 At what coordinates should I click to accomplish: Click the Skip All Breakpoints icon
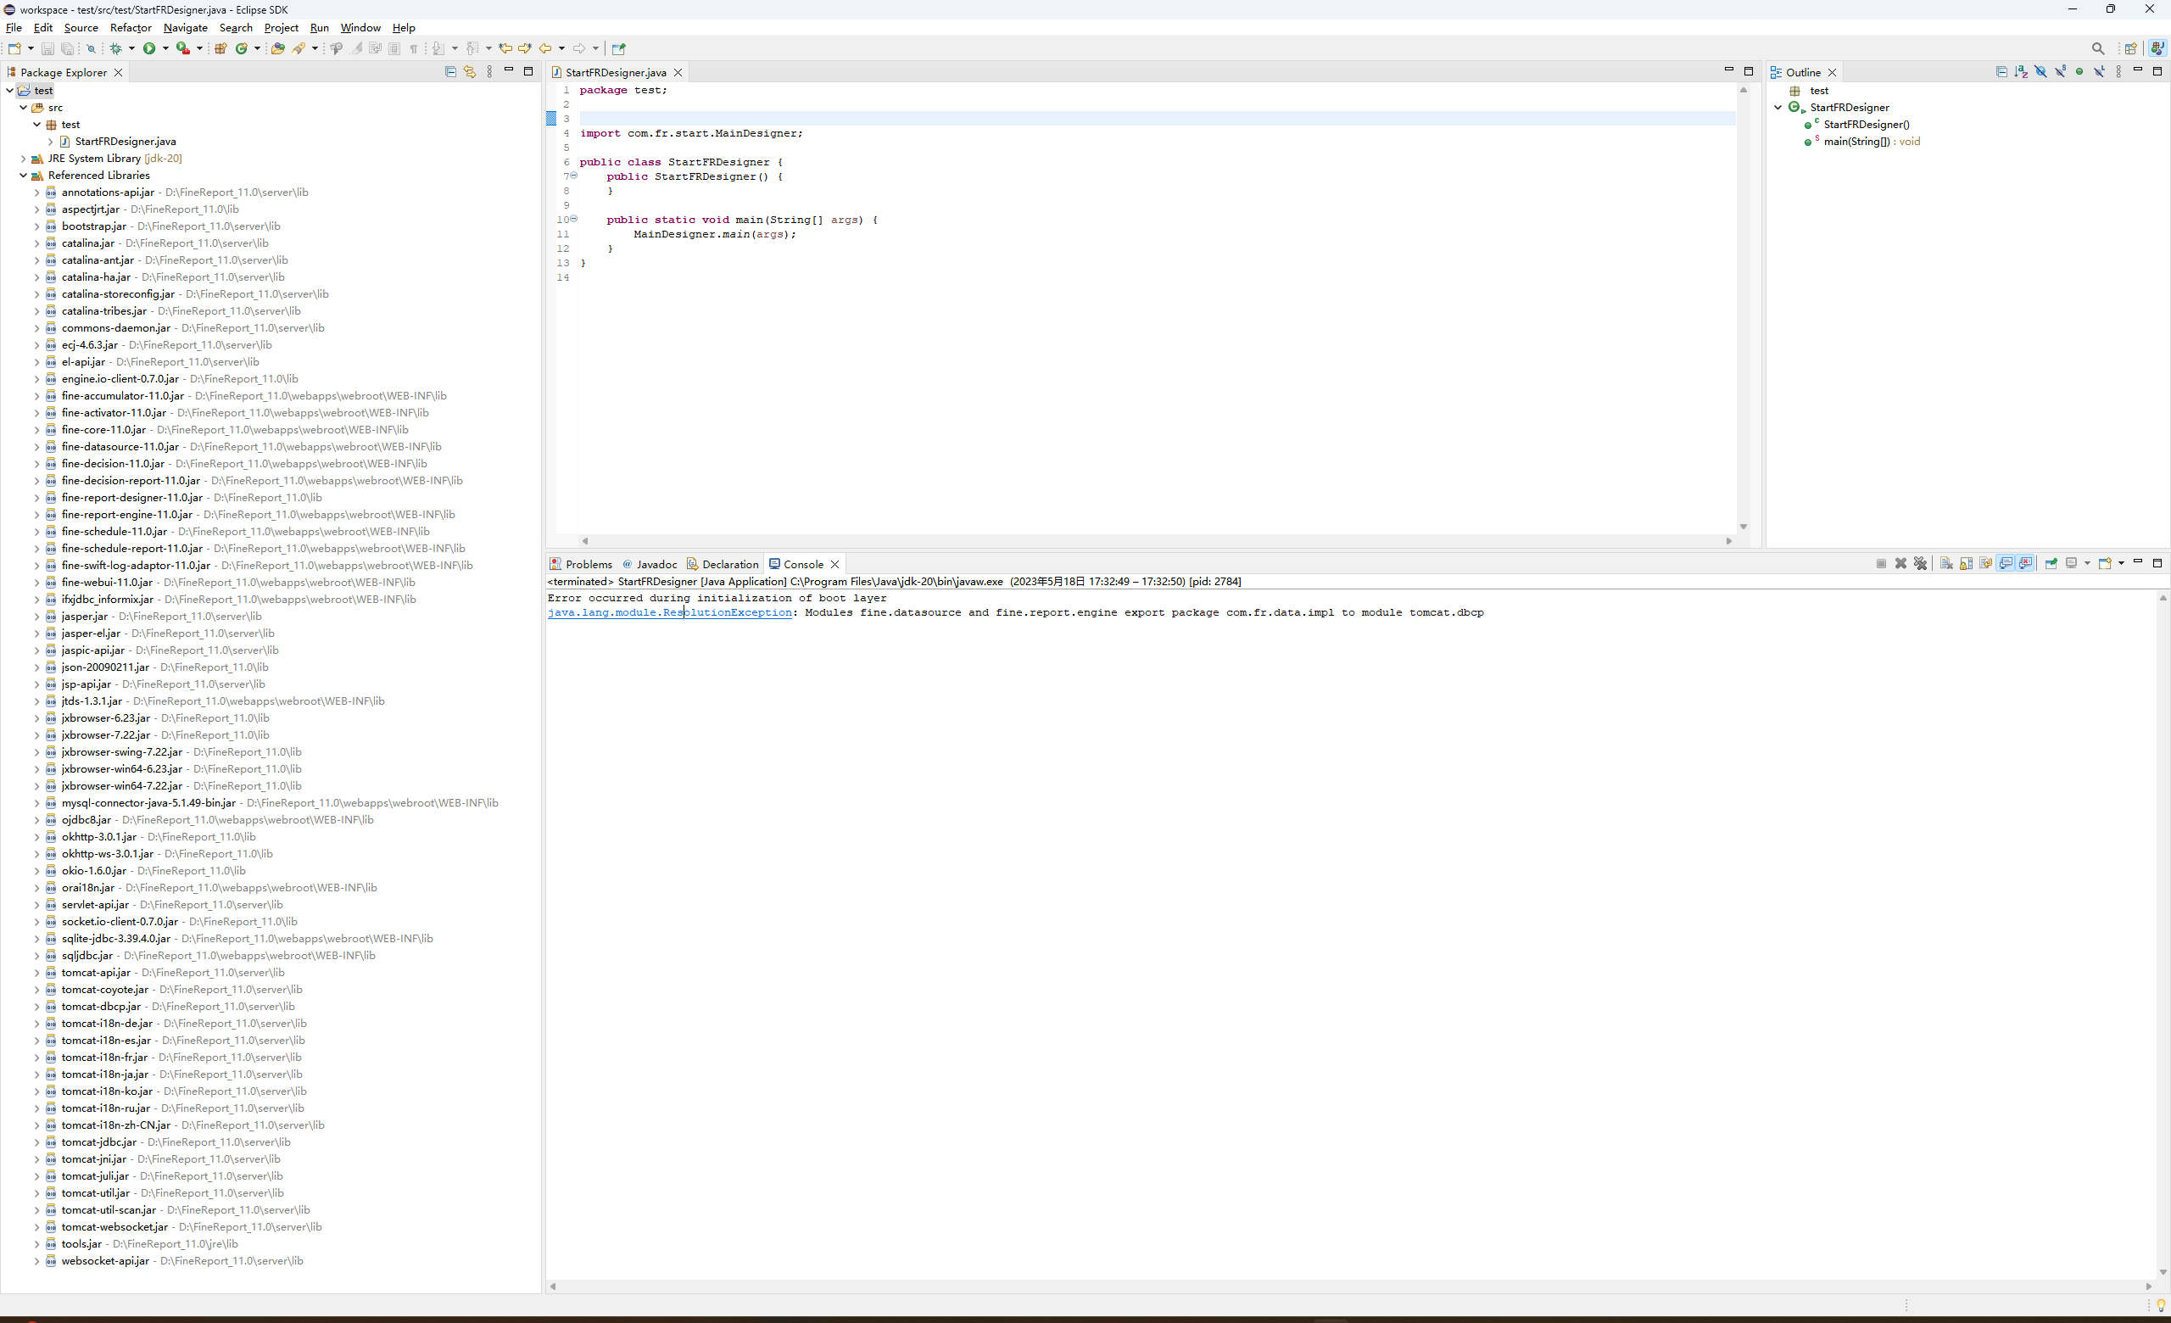(x=91, y=48)
